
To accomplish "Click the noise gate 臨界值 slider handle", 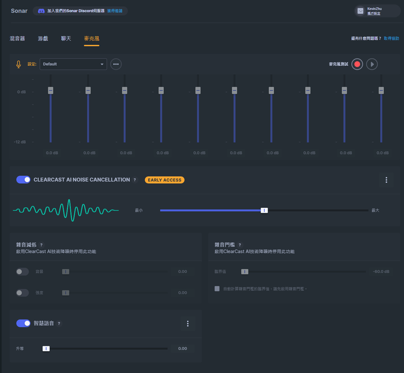I will 245,272.
